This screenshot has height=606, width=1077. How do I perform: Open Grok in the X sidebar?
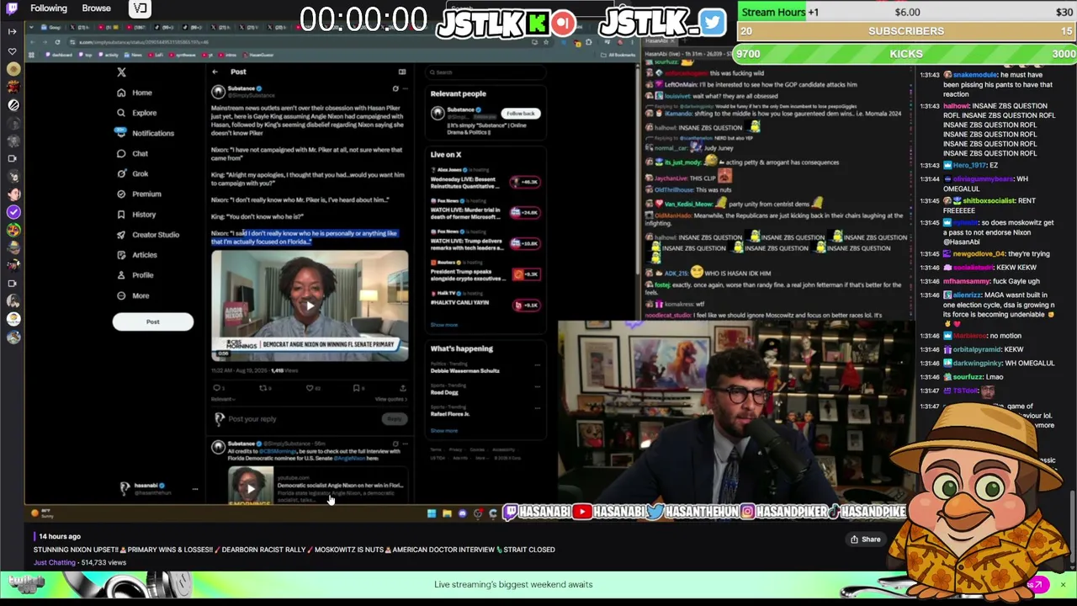(133, 173)
